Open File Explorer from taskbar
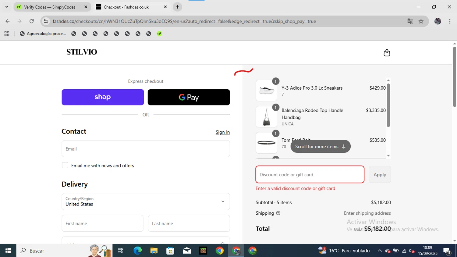The width and height of the screenshot is (457, 257). (x=154, y=251)
